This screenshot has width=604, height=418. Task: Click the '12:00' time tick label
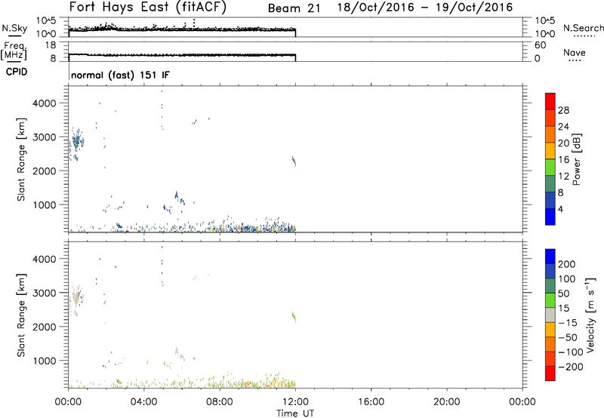coord(295,402)
